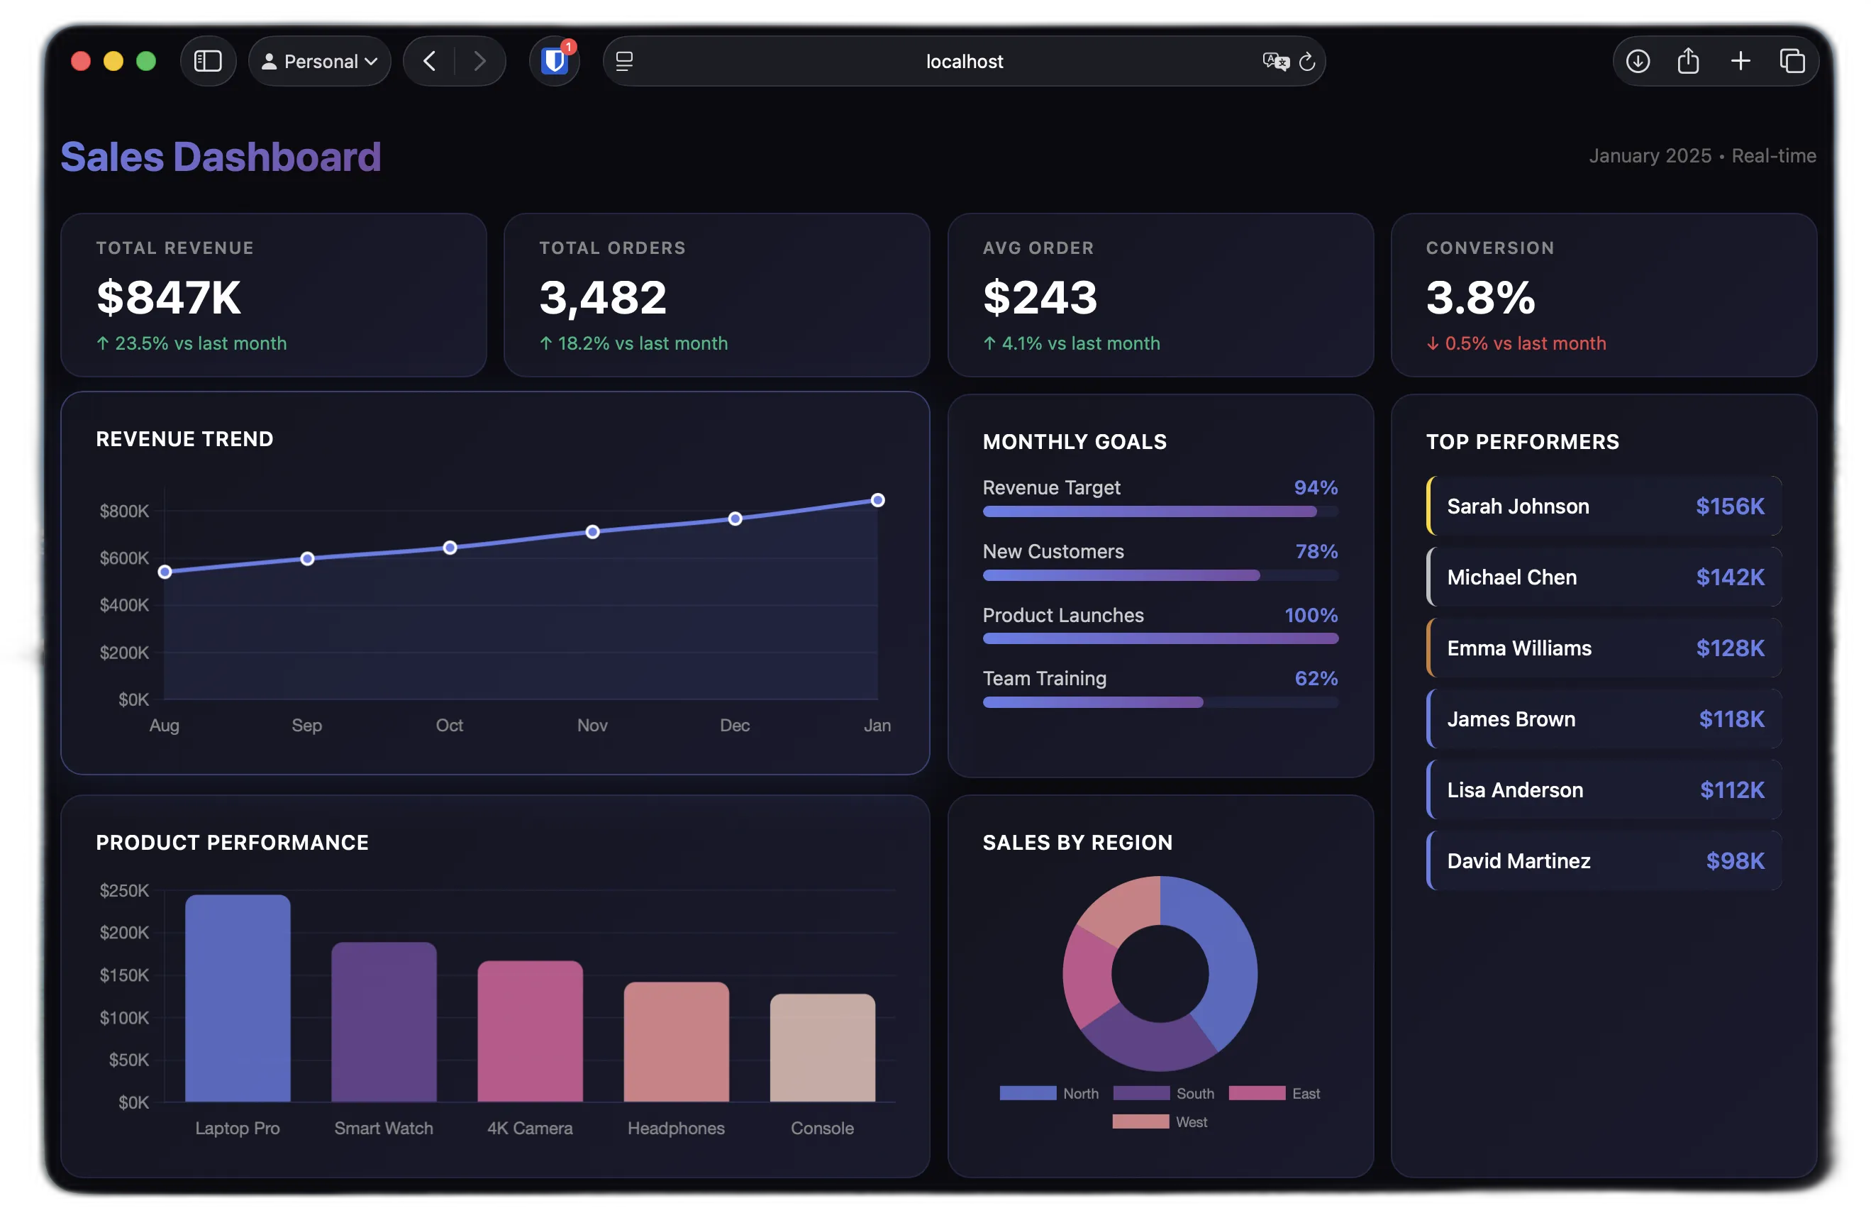Image resolution: width=1871 pixels, height=1230 pixels.
Task: Go back to the previous page
Action: coord(429,61)
